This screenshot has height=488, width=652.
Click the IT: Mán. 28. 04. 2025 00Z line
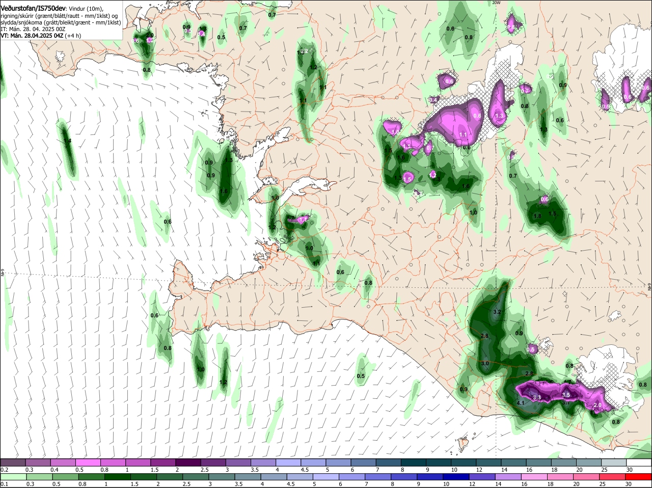[33, 29]
